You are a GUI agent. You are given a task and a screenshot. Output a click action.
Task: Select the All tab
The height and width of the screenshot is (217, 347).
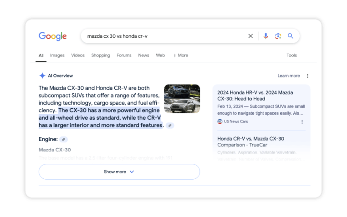click(41, 56)
